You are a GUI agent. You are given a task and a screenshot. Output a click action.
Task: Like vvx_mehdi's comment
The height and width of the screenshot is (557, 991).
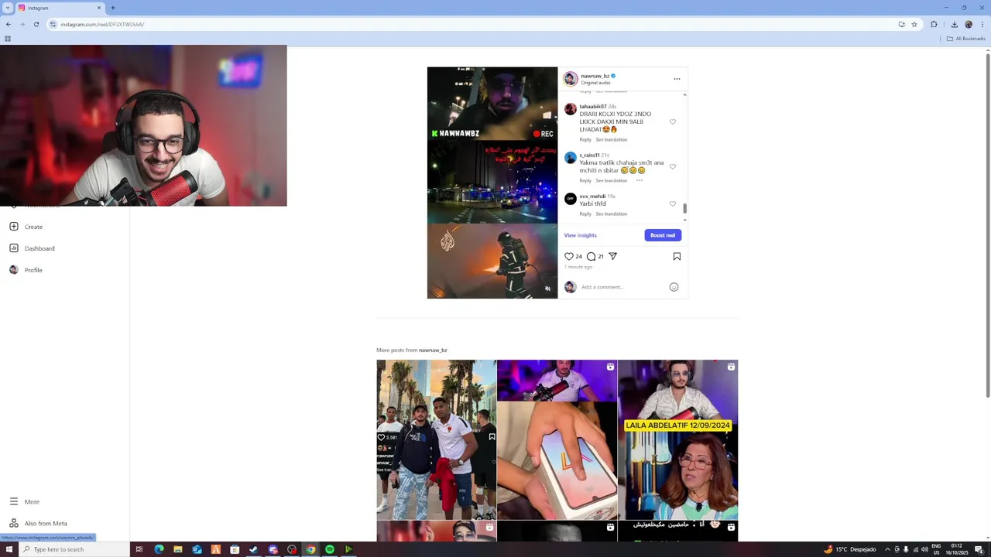(673, 203)
